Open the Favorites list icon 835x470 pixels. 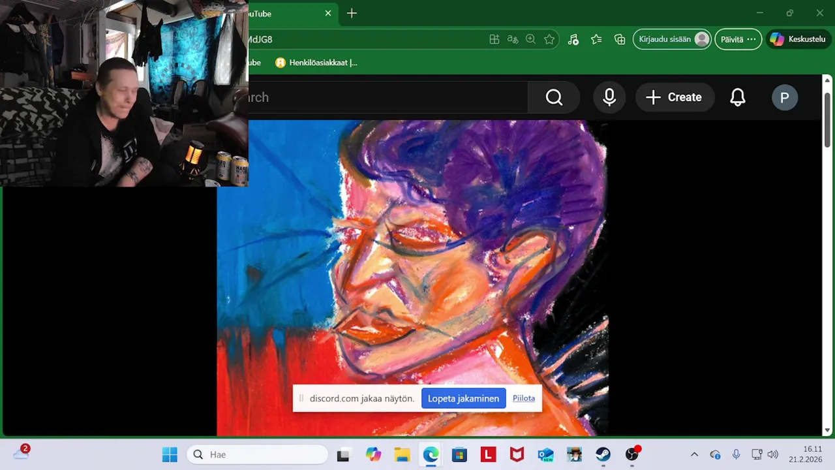(x=596, y=39)
